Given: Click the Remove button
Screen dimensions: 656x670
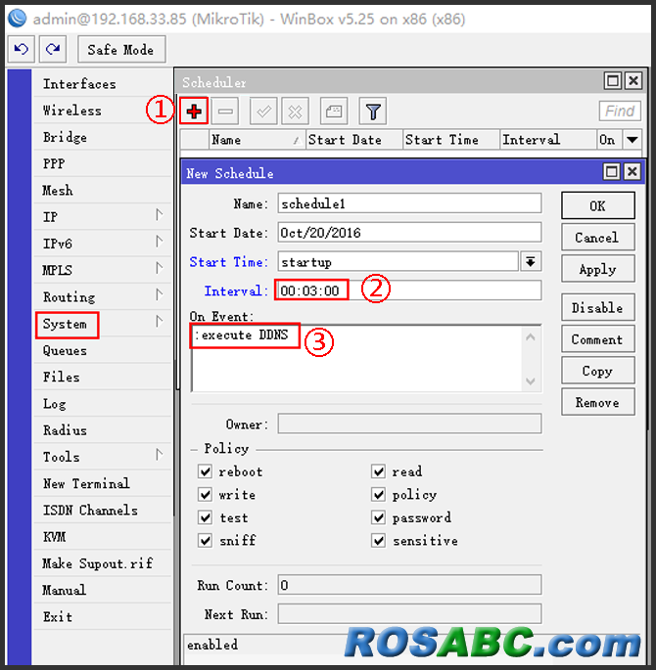Looking at the screenshot, I should (x=598, y=402).
